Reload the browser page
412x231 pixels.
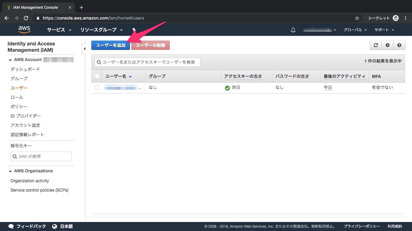(26, 18)
